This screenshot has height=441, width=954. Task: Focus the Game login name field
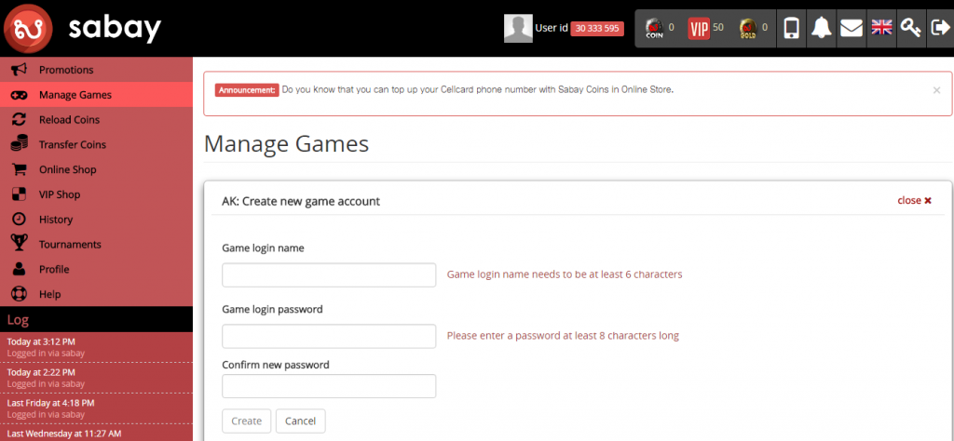(x=329, y=275)
